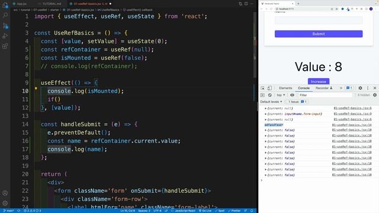379x213 pixels.
Task: Select the Console tab in DevTools
Action: point(304,88)
